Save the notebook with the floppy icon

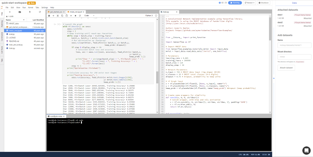pyautogui.click(x=49, y=16)
